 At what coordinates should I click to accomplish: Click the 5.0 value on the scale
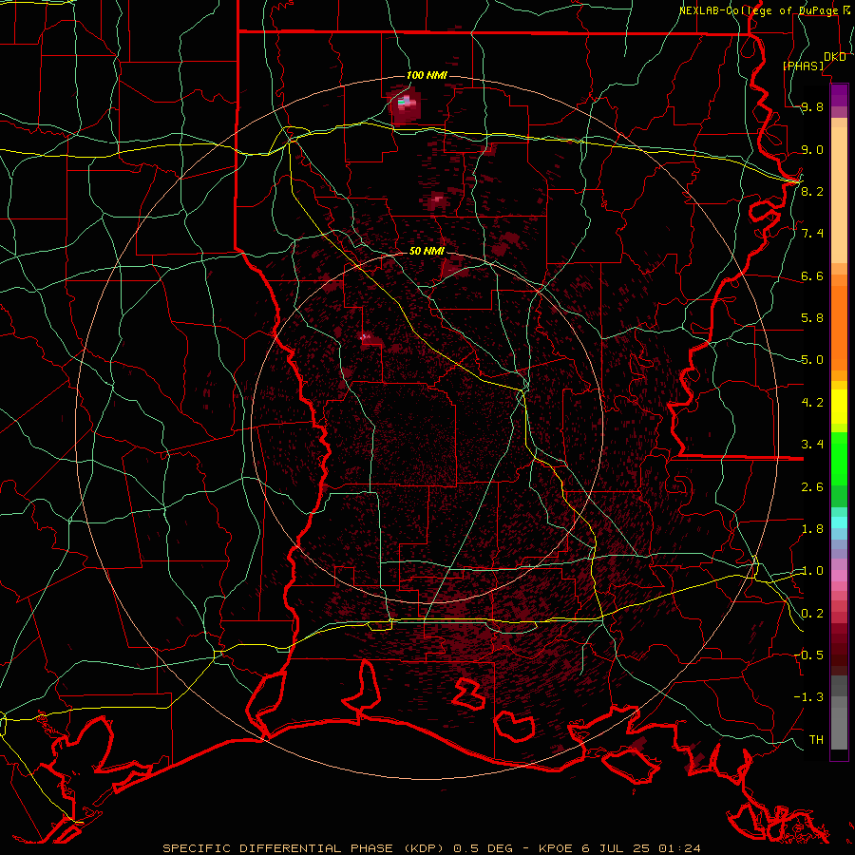[812, 360]
